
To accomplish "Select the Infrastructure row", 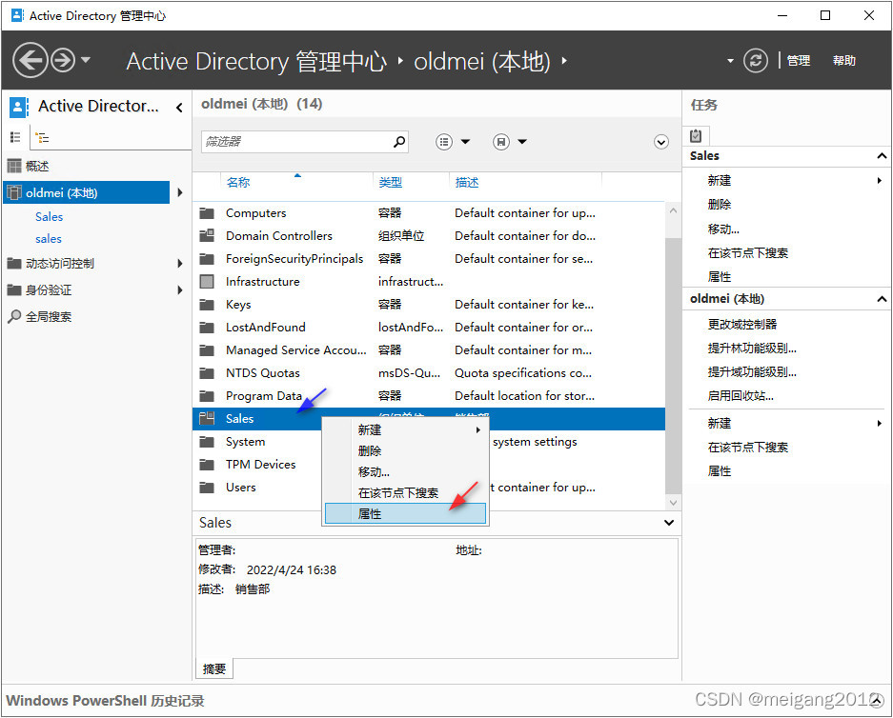I will pos(428,281).
